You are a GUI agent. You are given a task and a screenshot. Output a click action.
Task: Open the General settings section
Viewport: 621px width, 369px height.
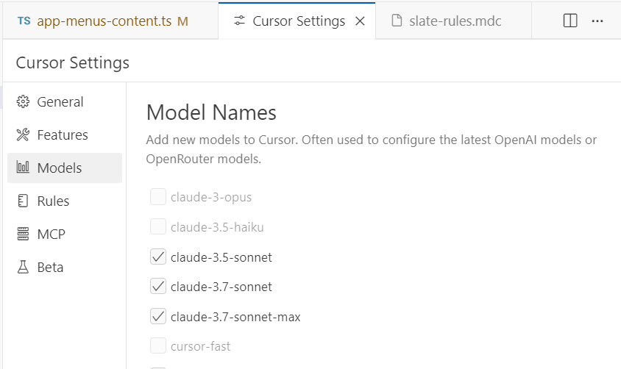click(65, 102)
